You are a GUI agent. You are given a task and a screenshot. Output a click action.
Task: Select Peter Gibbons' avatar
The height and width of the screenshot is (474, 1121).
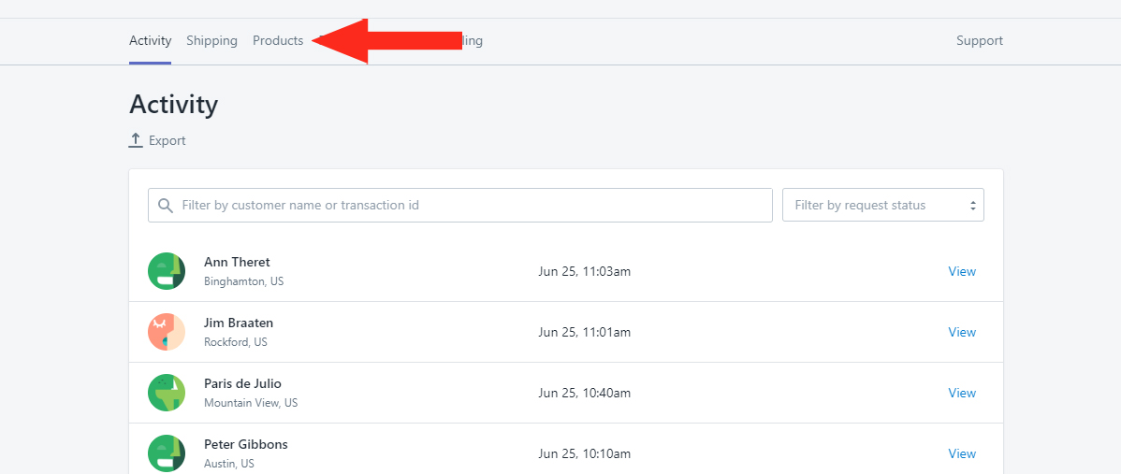coord(167,453)
